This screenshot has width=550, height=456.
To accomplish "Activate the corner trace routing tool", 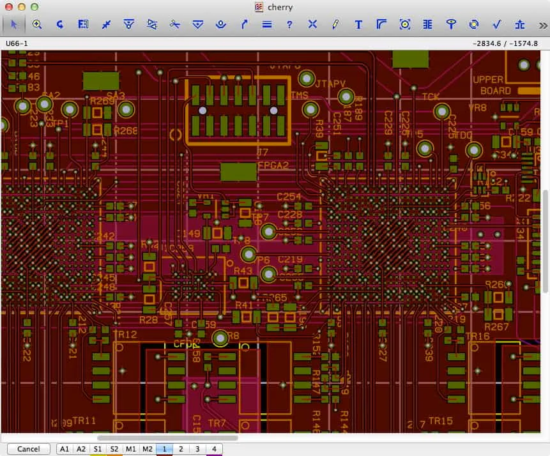I will 381,24.
